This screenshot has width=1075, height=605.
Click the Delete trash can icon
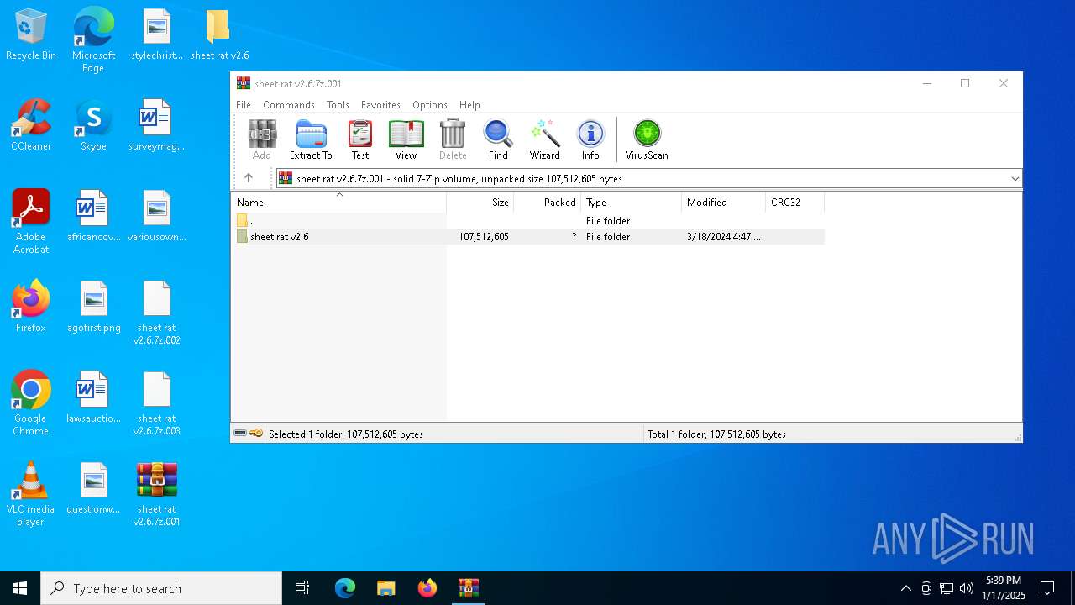click(453, 139)
